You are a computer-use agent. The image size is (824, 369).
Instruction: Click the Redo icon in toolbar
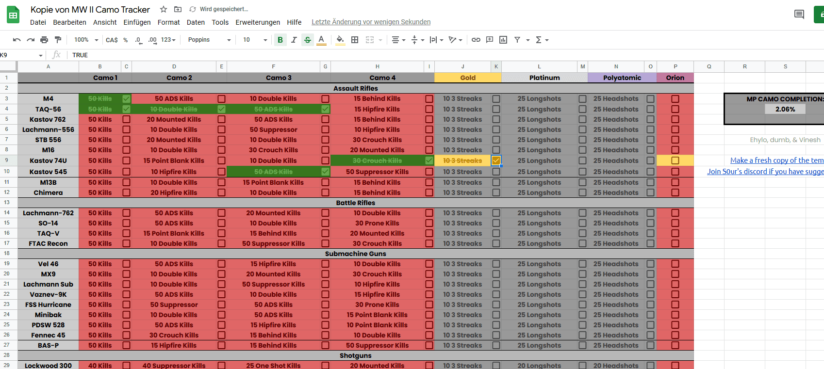(31, 40)
